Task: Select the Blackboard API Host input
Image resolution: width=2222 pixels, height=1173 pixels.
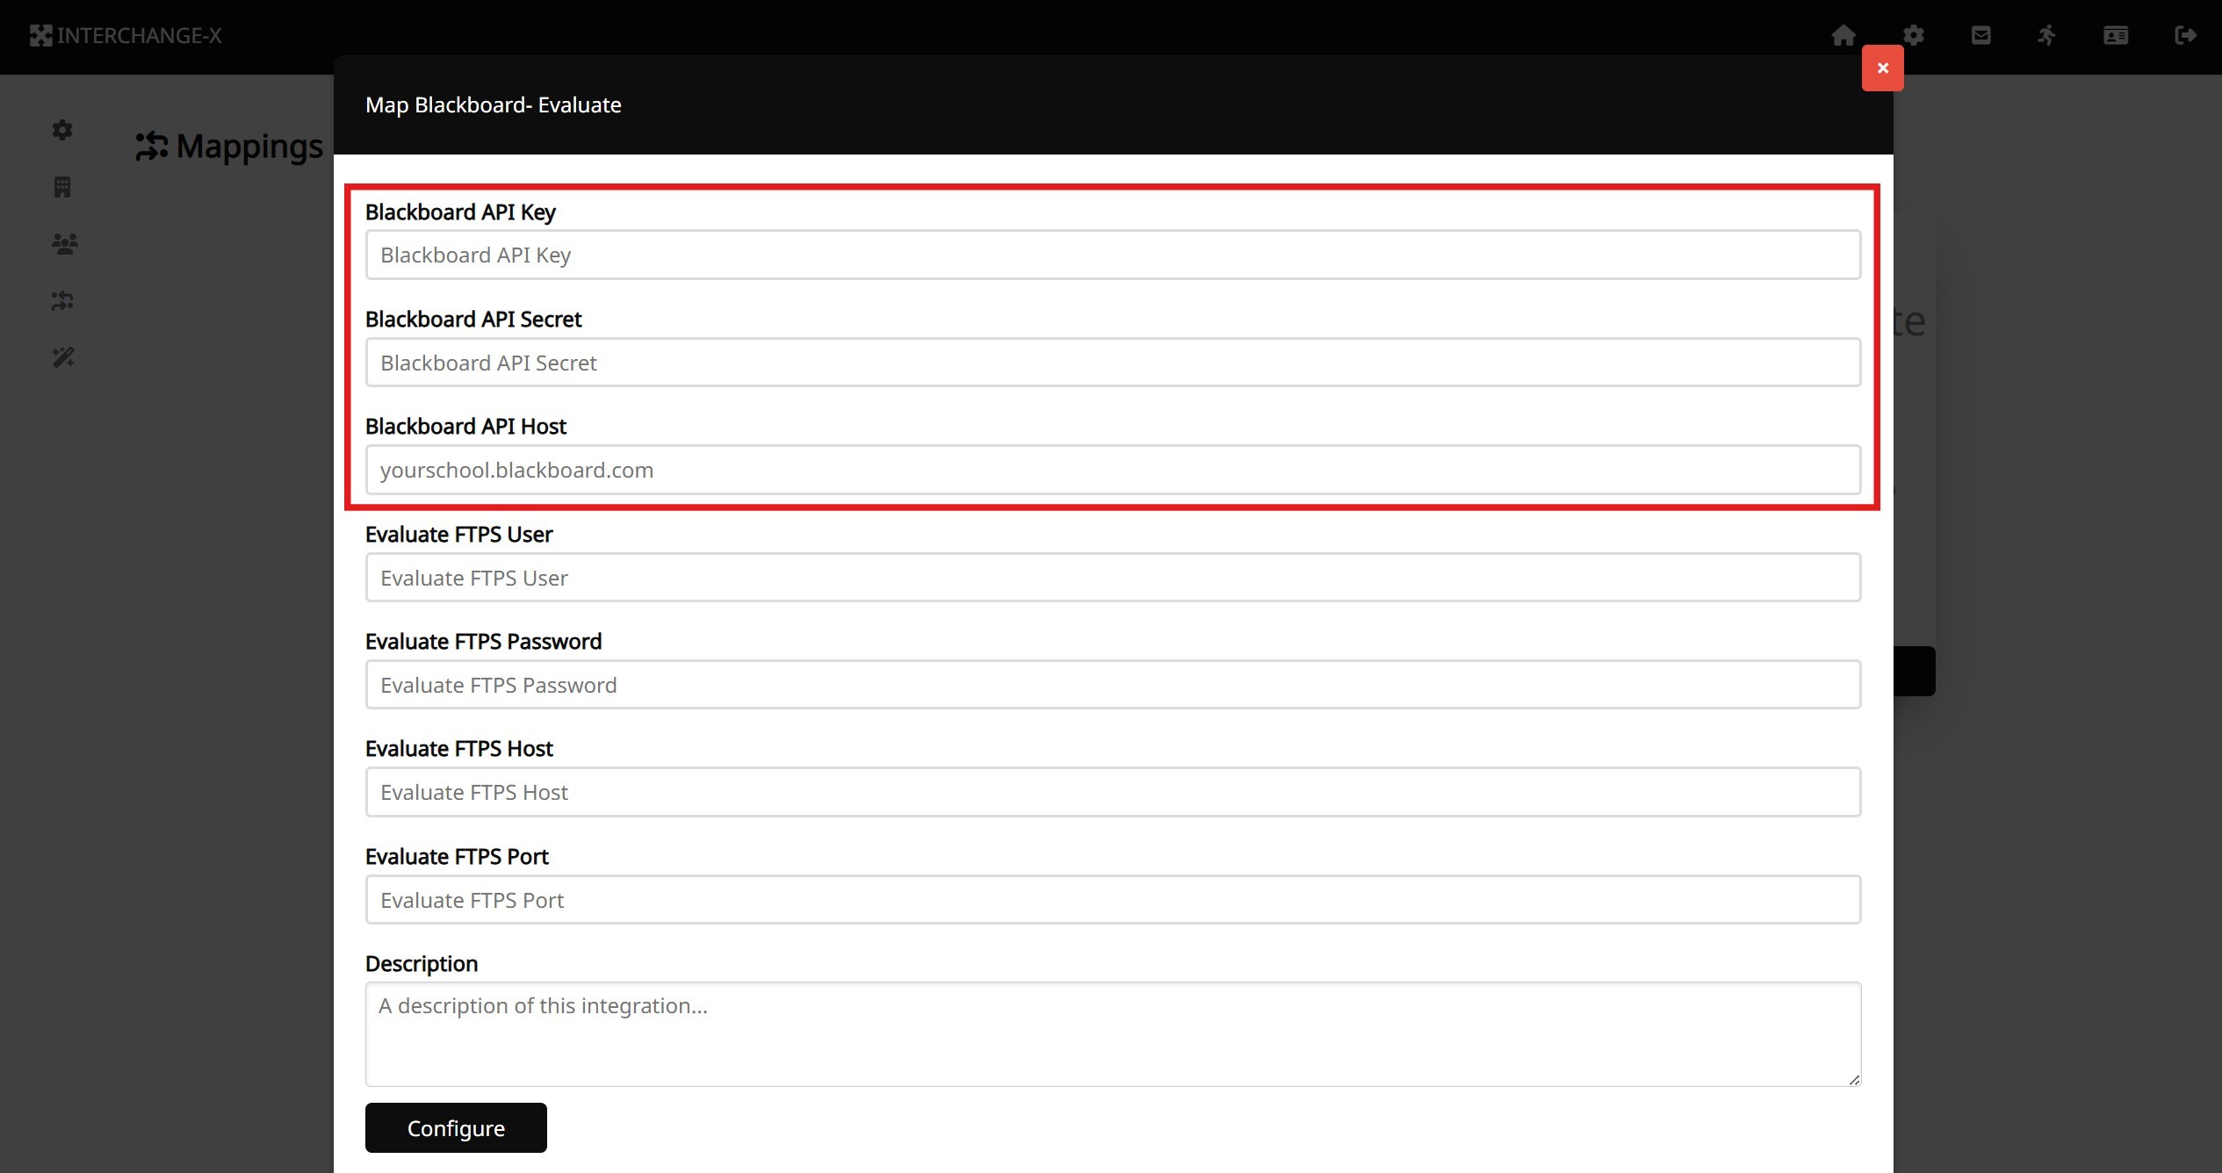Action: (1113, 470)
